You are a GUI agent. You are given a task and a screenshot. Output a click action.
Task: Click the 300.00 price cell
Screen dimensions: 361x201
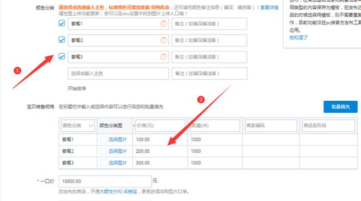pyautogui.click(x=160, y=163)
